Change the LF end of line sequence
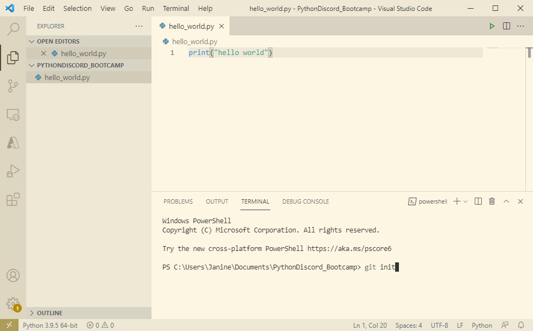533x331 pixels. click(x=460, y=325)
